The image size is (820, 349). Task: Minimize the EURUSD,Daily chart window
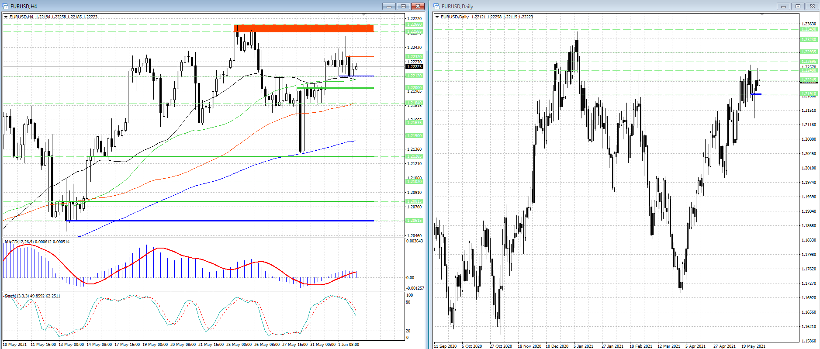tap(783, 6)
